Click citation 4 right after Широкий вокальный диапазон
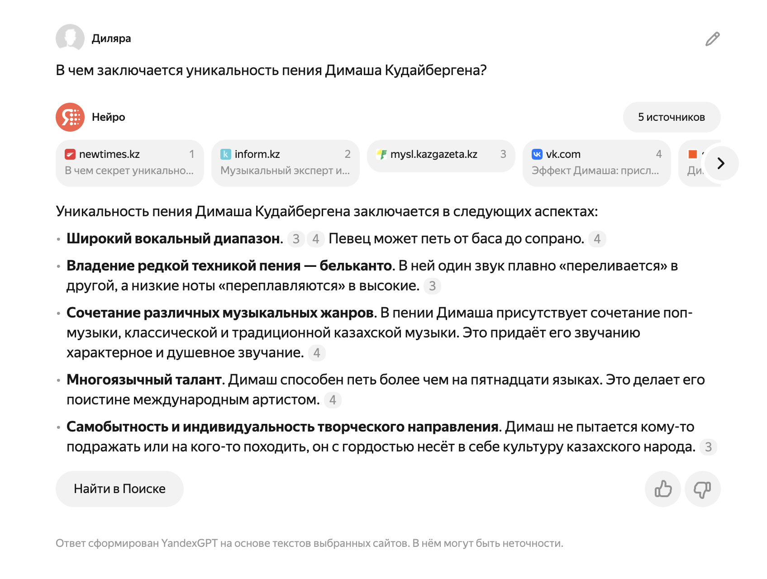 click(316, 239)
